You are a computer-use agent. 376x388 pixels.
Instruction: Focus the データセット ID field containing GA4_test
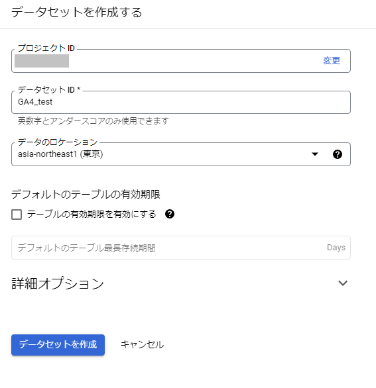(x=181, y=102)
